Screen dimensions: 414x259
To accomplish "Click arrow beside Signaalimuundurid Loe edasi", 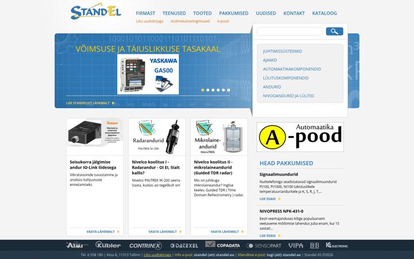I will pyautogui.click(x=279, y=199).
